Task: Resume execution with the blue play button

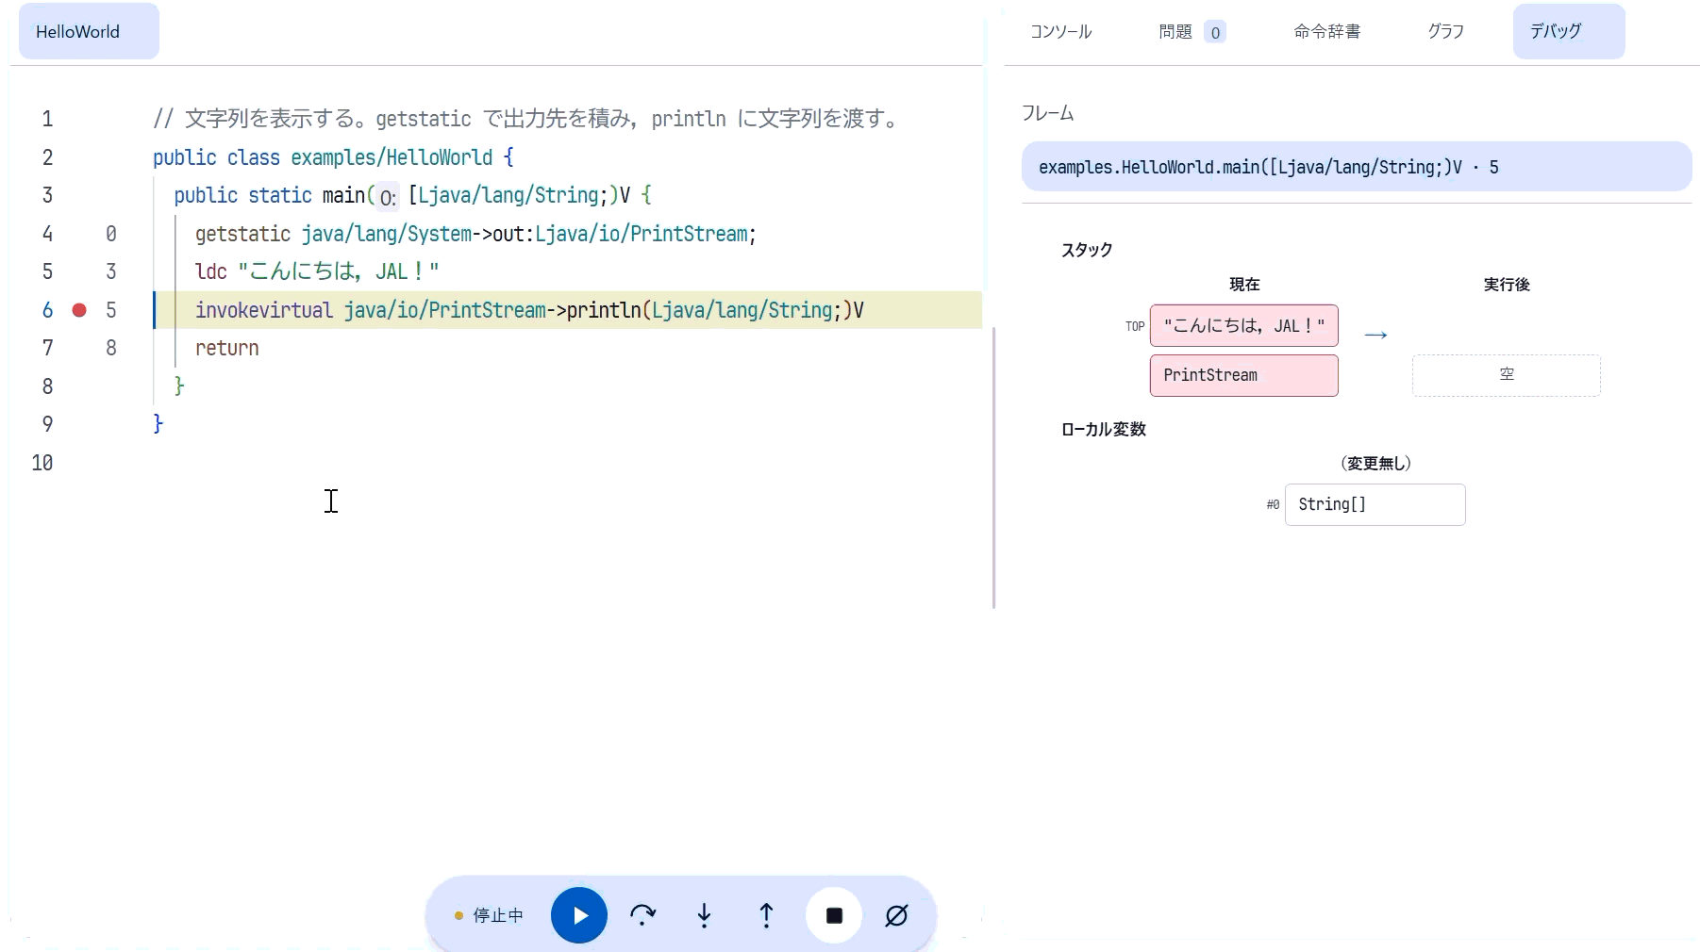Action: tap(578, 915)
